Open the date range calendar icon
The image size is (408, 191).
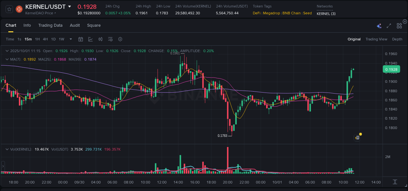81,39
